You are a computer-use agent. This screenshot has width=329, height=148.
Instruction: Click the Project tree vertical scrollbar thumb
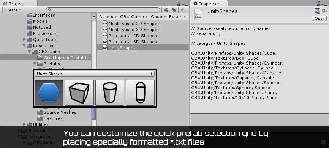pos(94,113)
